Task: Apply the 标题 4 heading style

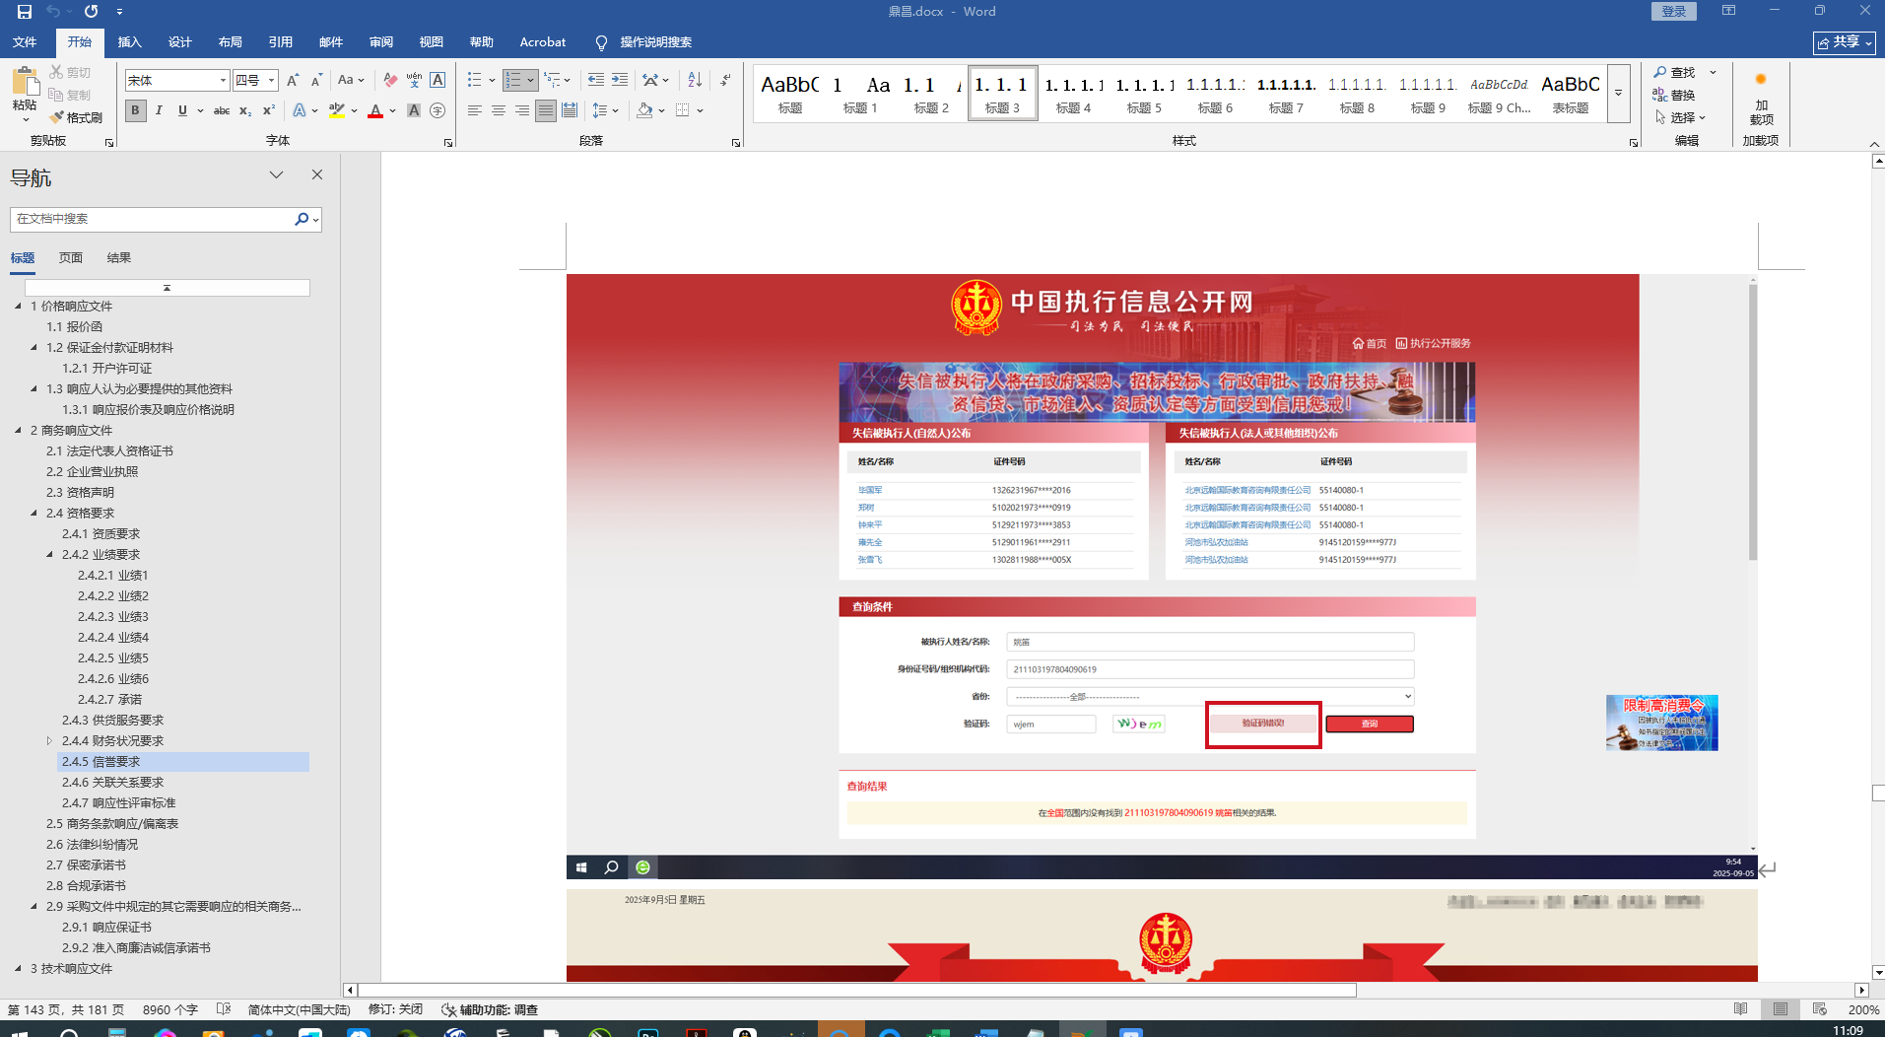Action: pyautogui.click(x=1074, y=94)
